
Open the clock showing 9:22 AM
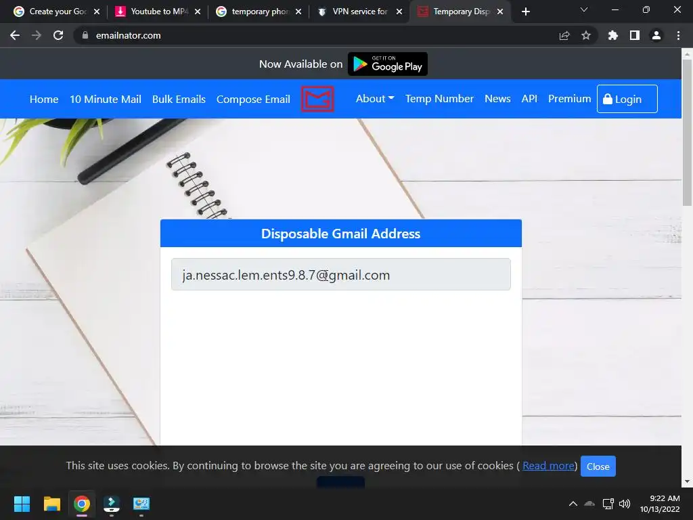click(659, 504)
